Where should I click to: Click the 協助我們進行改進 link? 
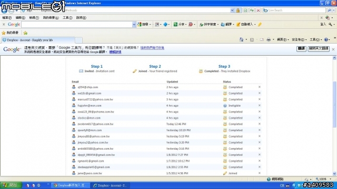tap(152, 48)
